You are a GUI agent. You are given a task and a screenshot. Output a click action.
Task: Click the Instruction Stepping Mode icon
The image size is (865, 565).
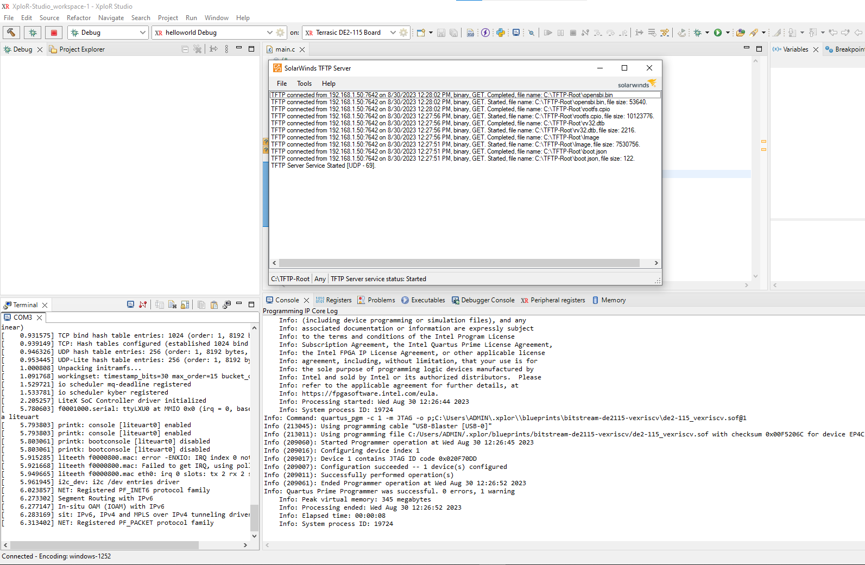[x=639, y=33]
